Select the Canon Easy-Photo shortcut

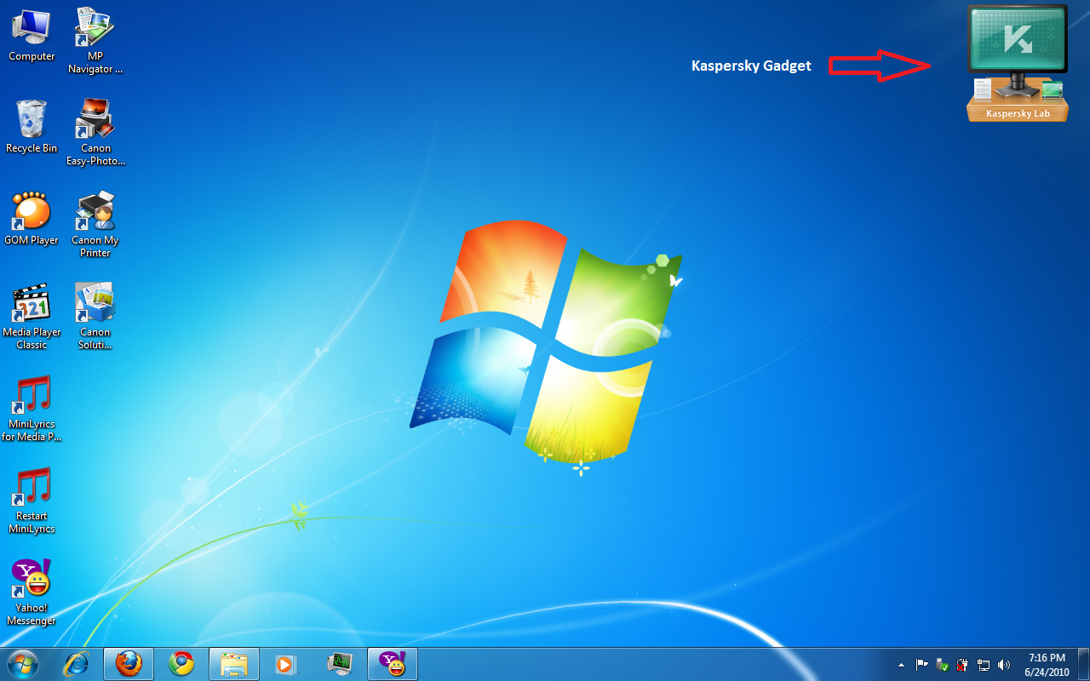(x=95, y=133)
